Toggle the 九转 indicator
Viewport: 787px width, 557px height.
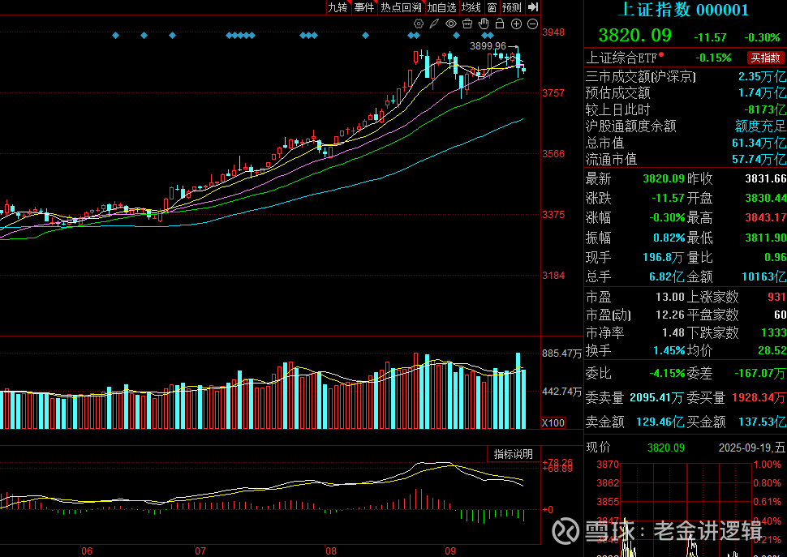[x=338, y=7]
